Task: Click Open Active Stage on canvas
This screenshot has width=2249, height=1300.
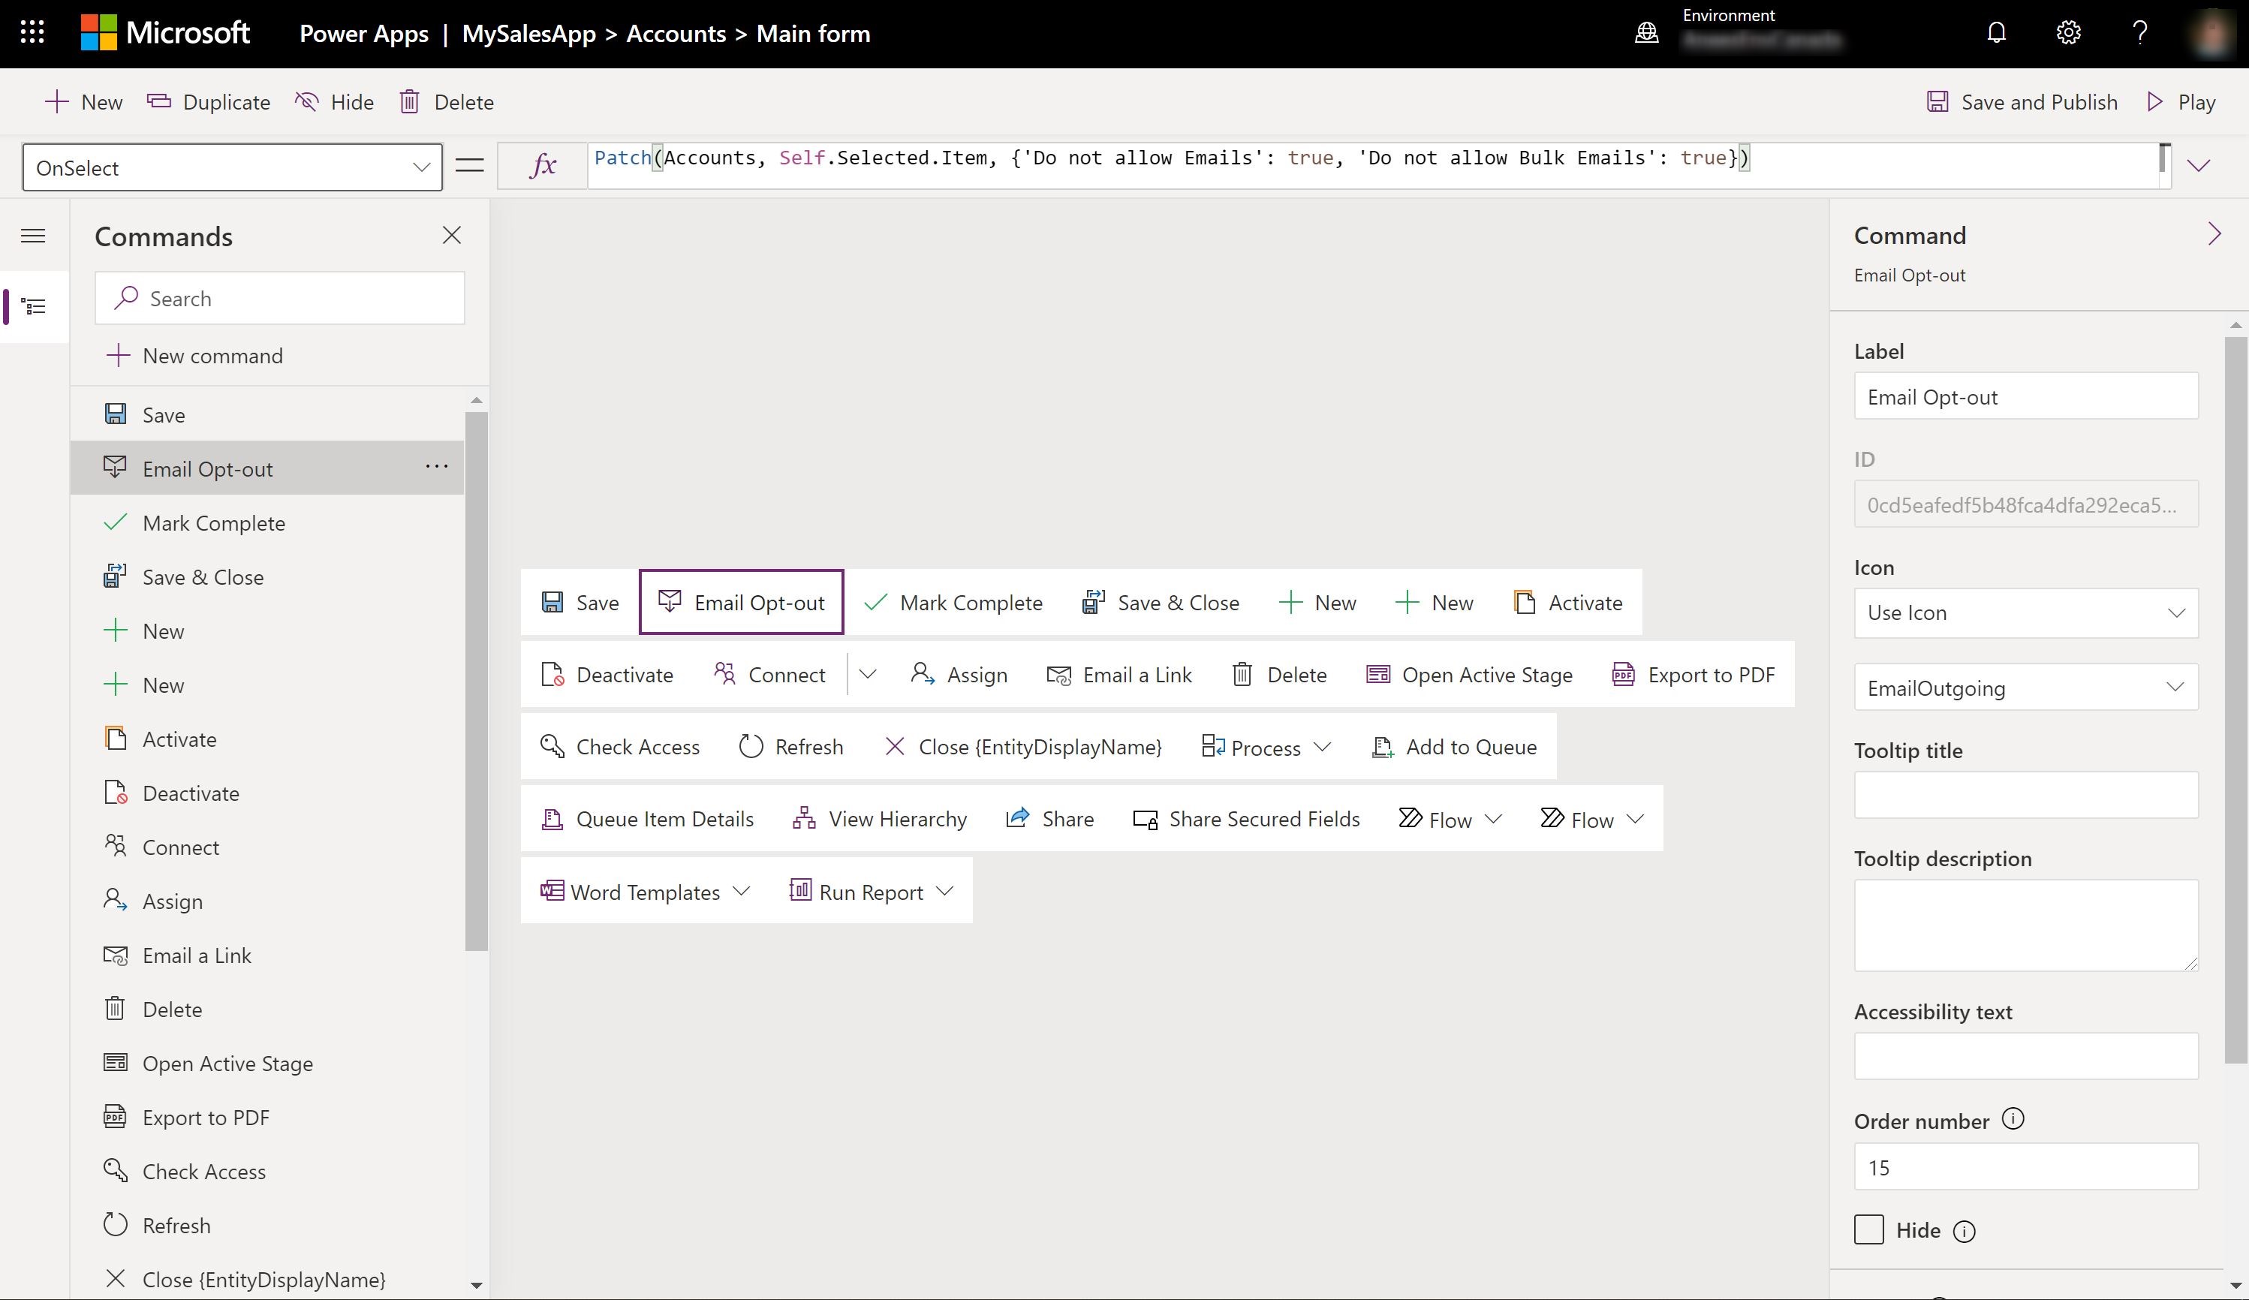Action: click(1470, 675)
